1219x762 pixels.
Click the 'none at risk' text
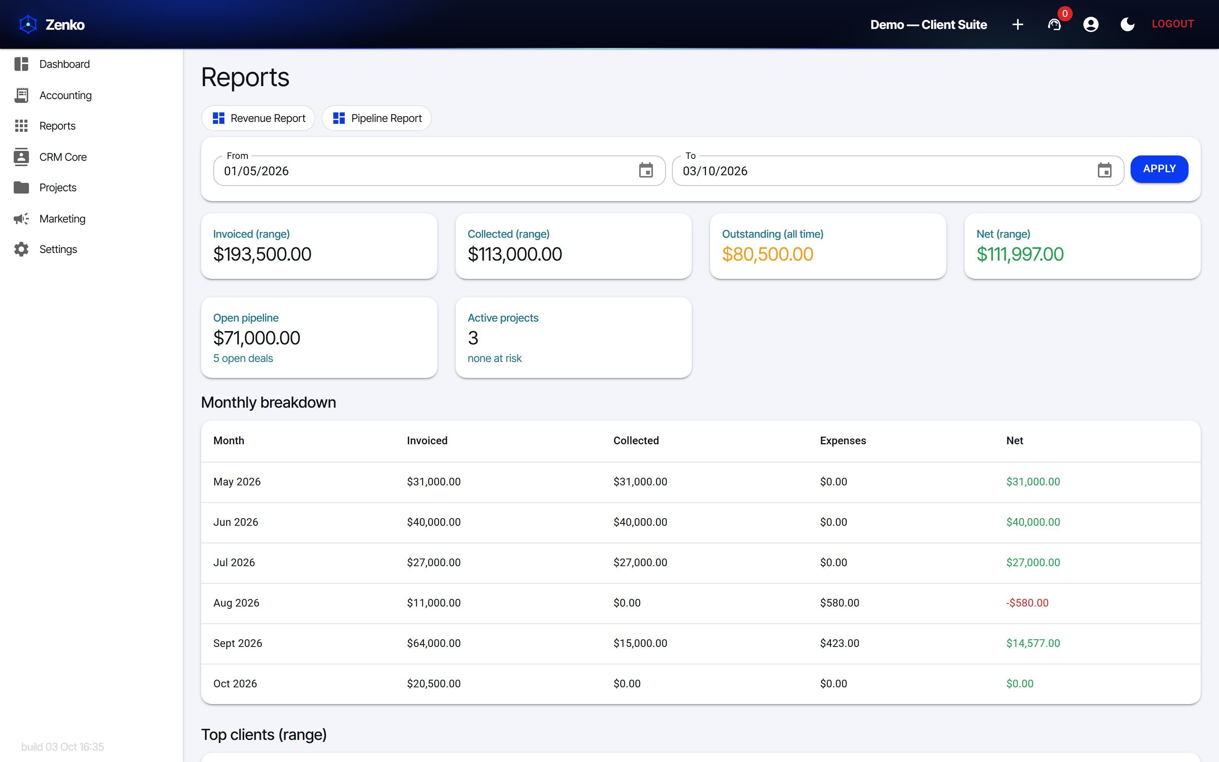click(x=495, y=358)
